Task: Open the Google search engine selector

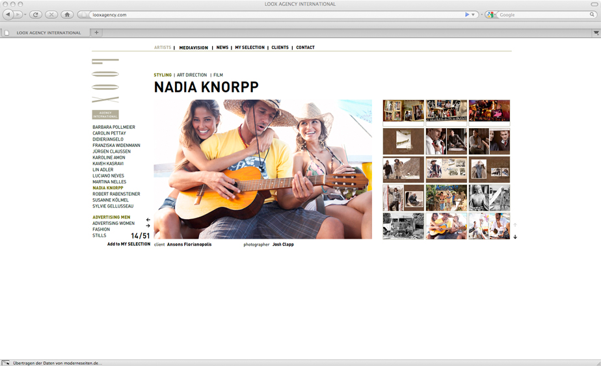Action: (x=492, y=14)
